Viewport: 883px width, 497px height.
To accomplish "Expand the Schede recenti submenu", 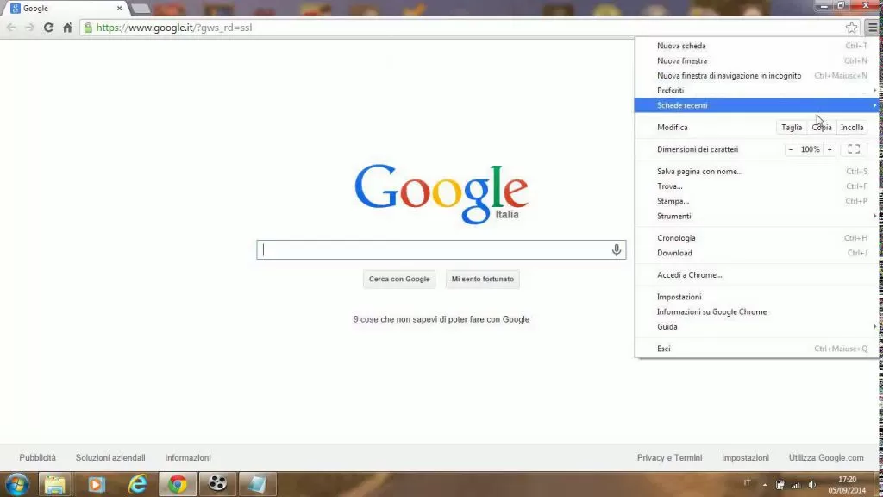I will pos(755,105).
